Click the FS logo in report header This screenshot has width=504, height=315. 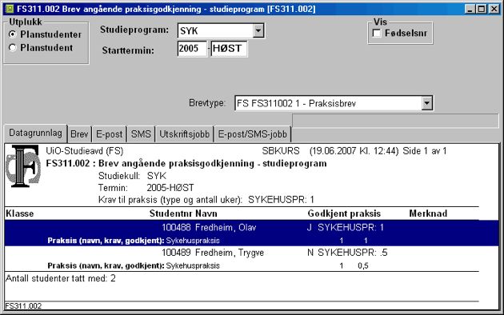[23, 165]
